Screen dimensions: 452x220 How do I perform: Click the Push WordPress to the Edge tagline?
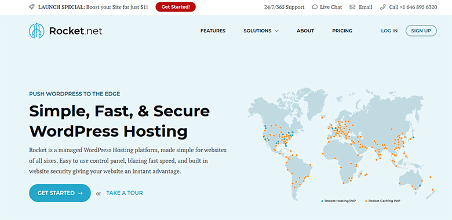coord(75,94)
